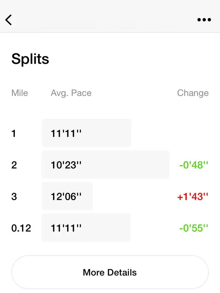Tap the green -0'48'' change value

194,165
